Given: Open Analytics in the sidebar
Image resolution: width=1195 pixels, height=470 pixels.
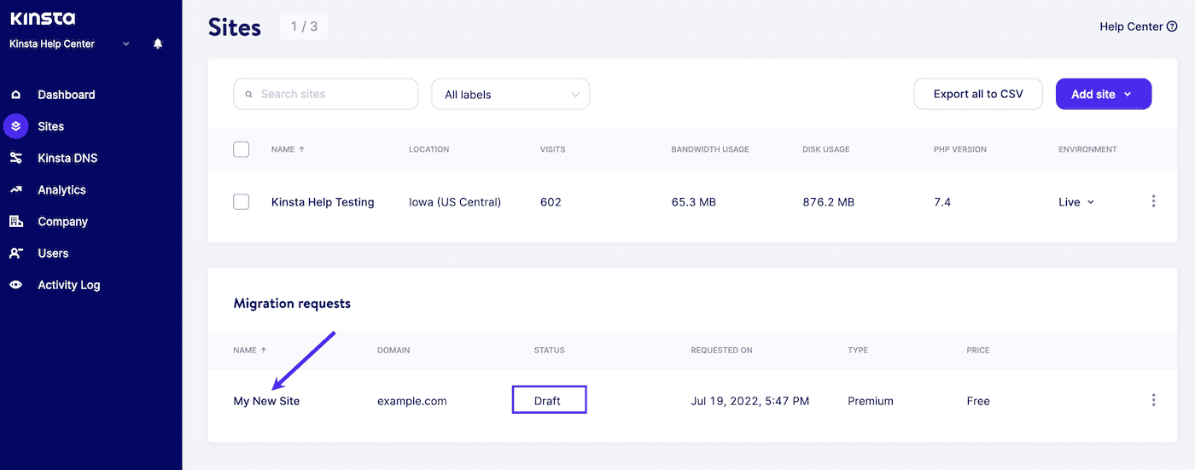Looking at the screenshot, I should (x=61, y=189).
